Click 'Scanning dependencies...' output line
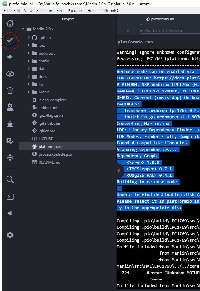Image resolution: width=200 pixels, height=291 pixels. coord(147,150)
